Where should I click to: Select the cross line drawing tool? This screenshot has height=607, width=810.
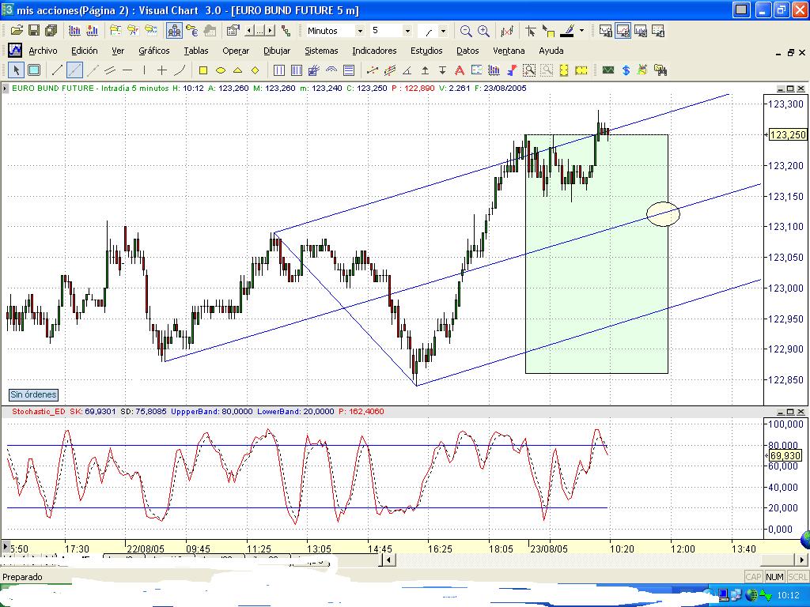tap(162, 70)
